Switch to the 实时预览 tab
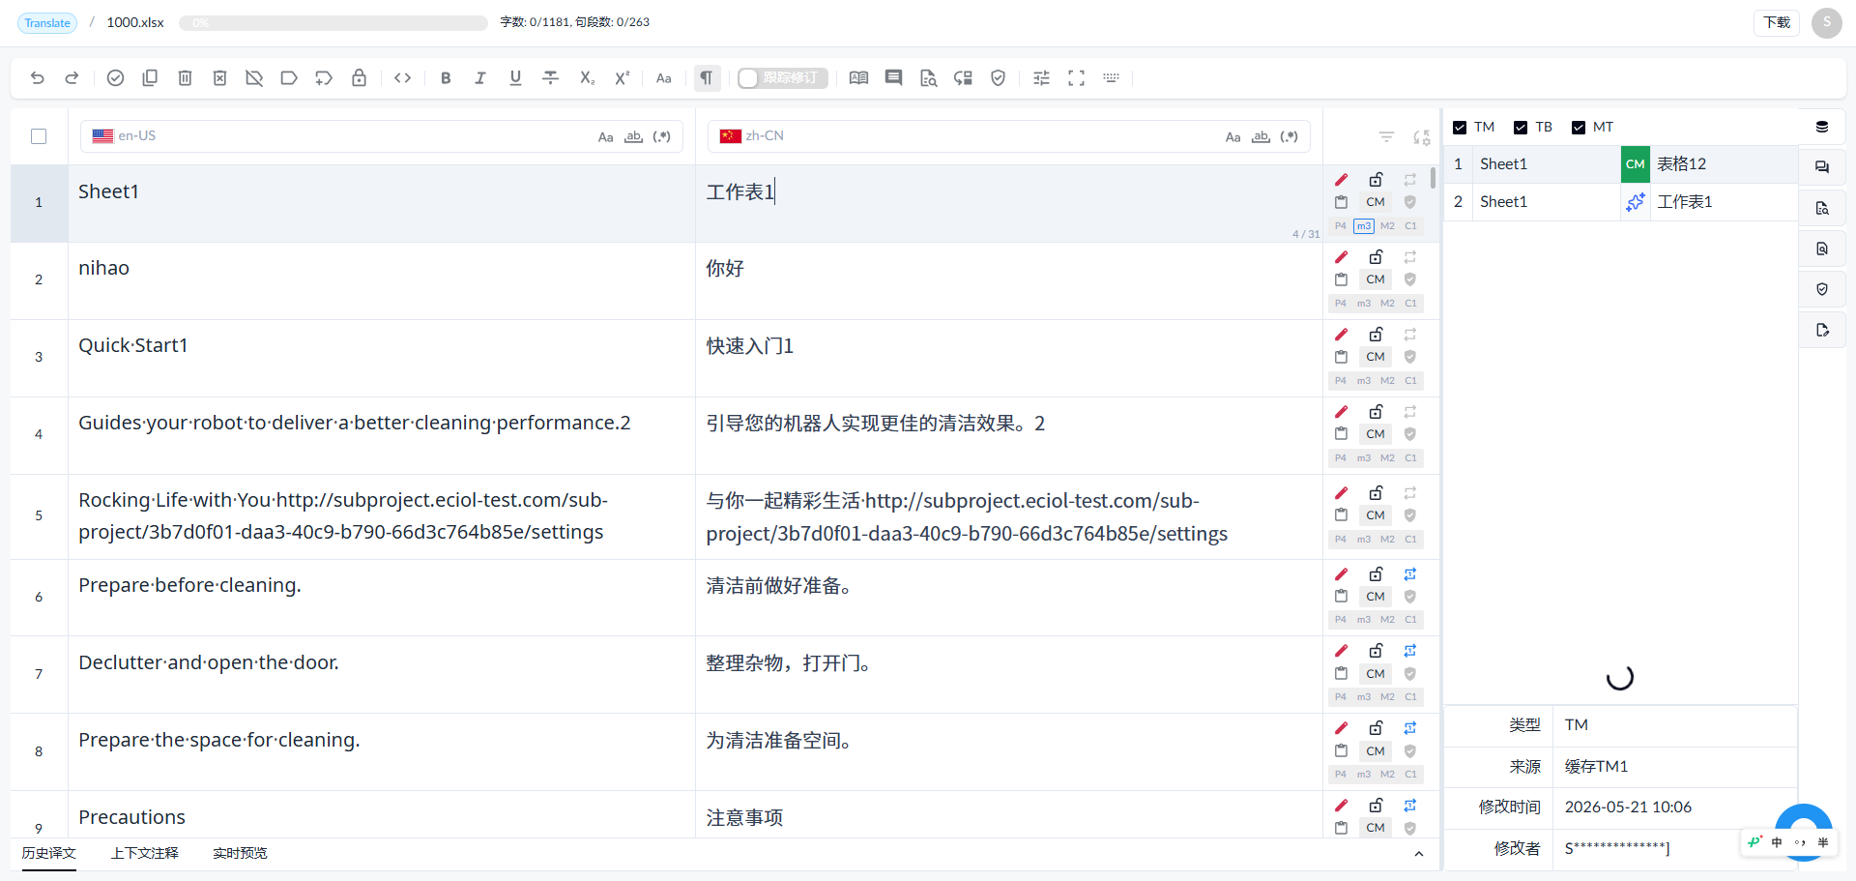The image size is (1856, 881). 240,853
